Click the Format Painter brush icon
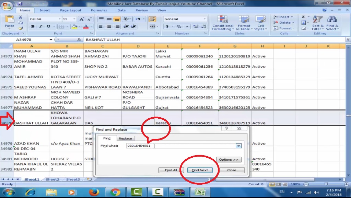Screen dimensions: 351x198 click(21, 28)
